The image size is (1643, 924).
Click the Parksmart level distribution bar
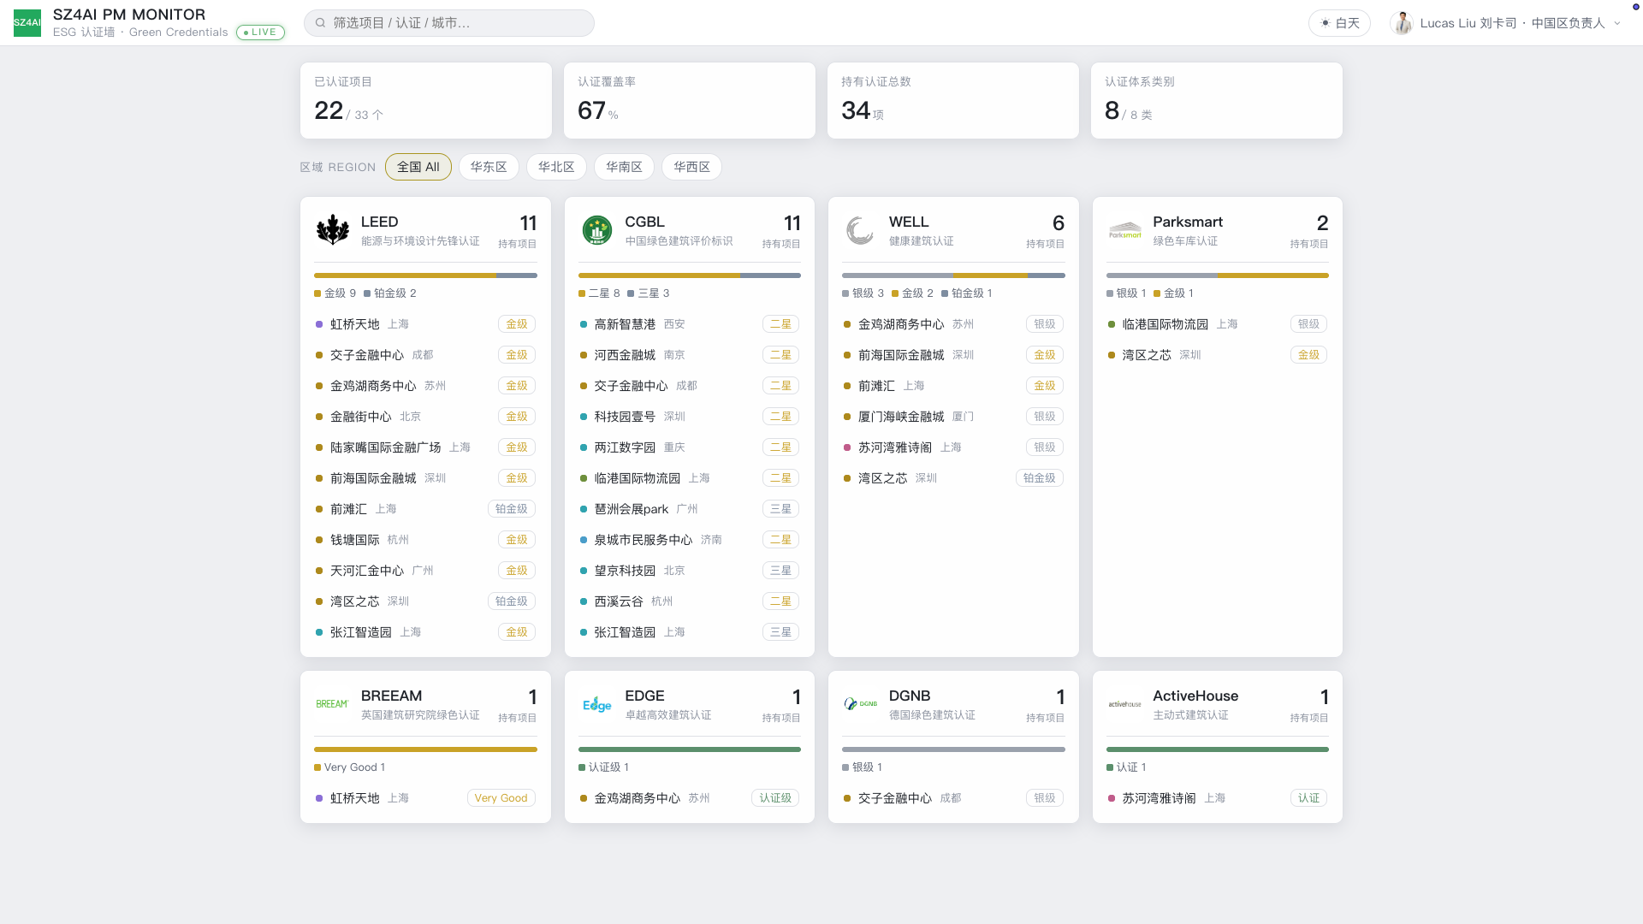[x=1218, y=275]
